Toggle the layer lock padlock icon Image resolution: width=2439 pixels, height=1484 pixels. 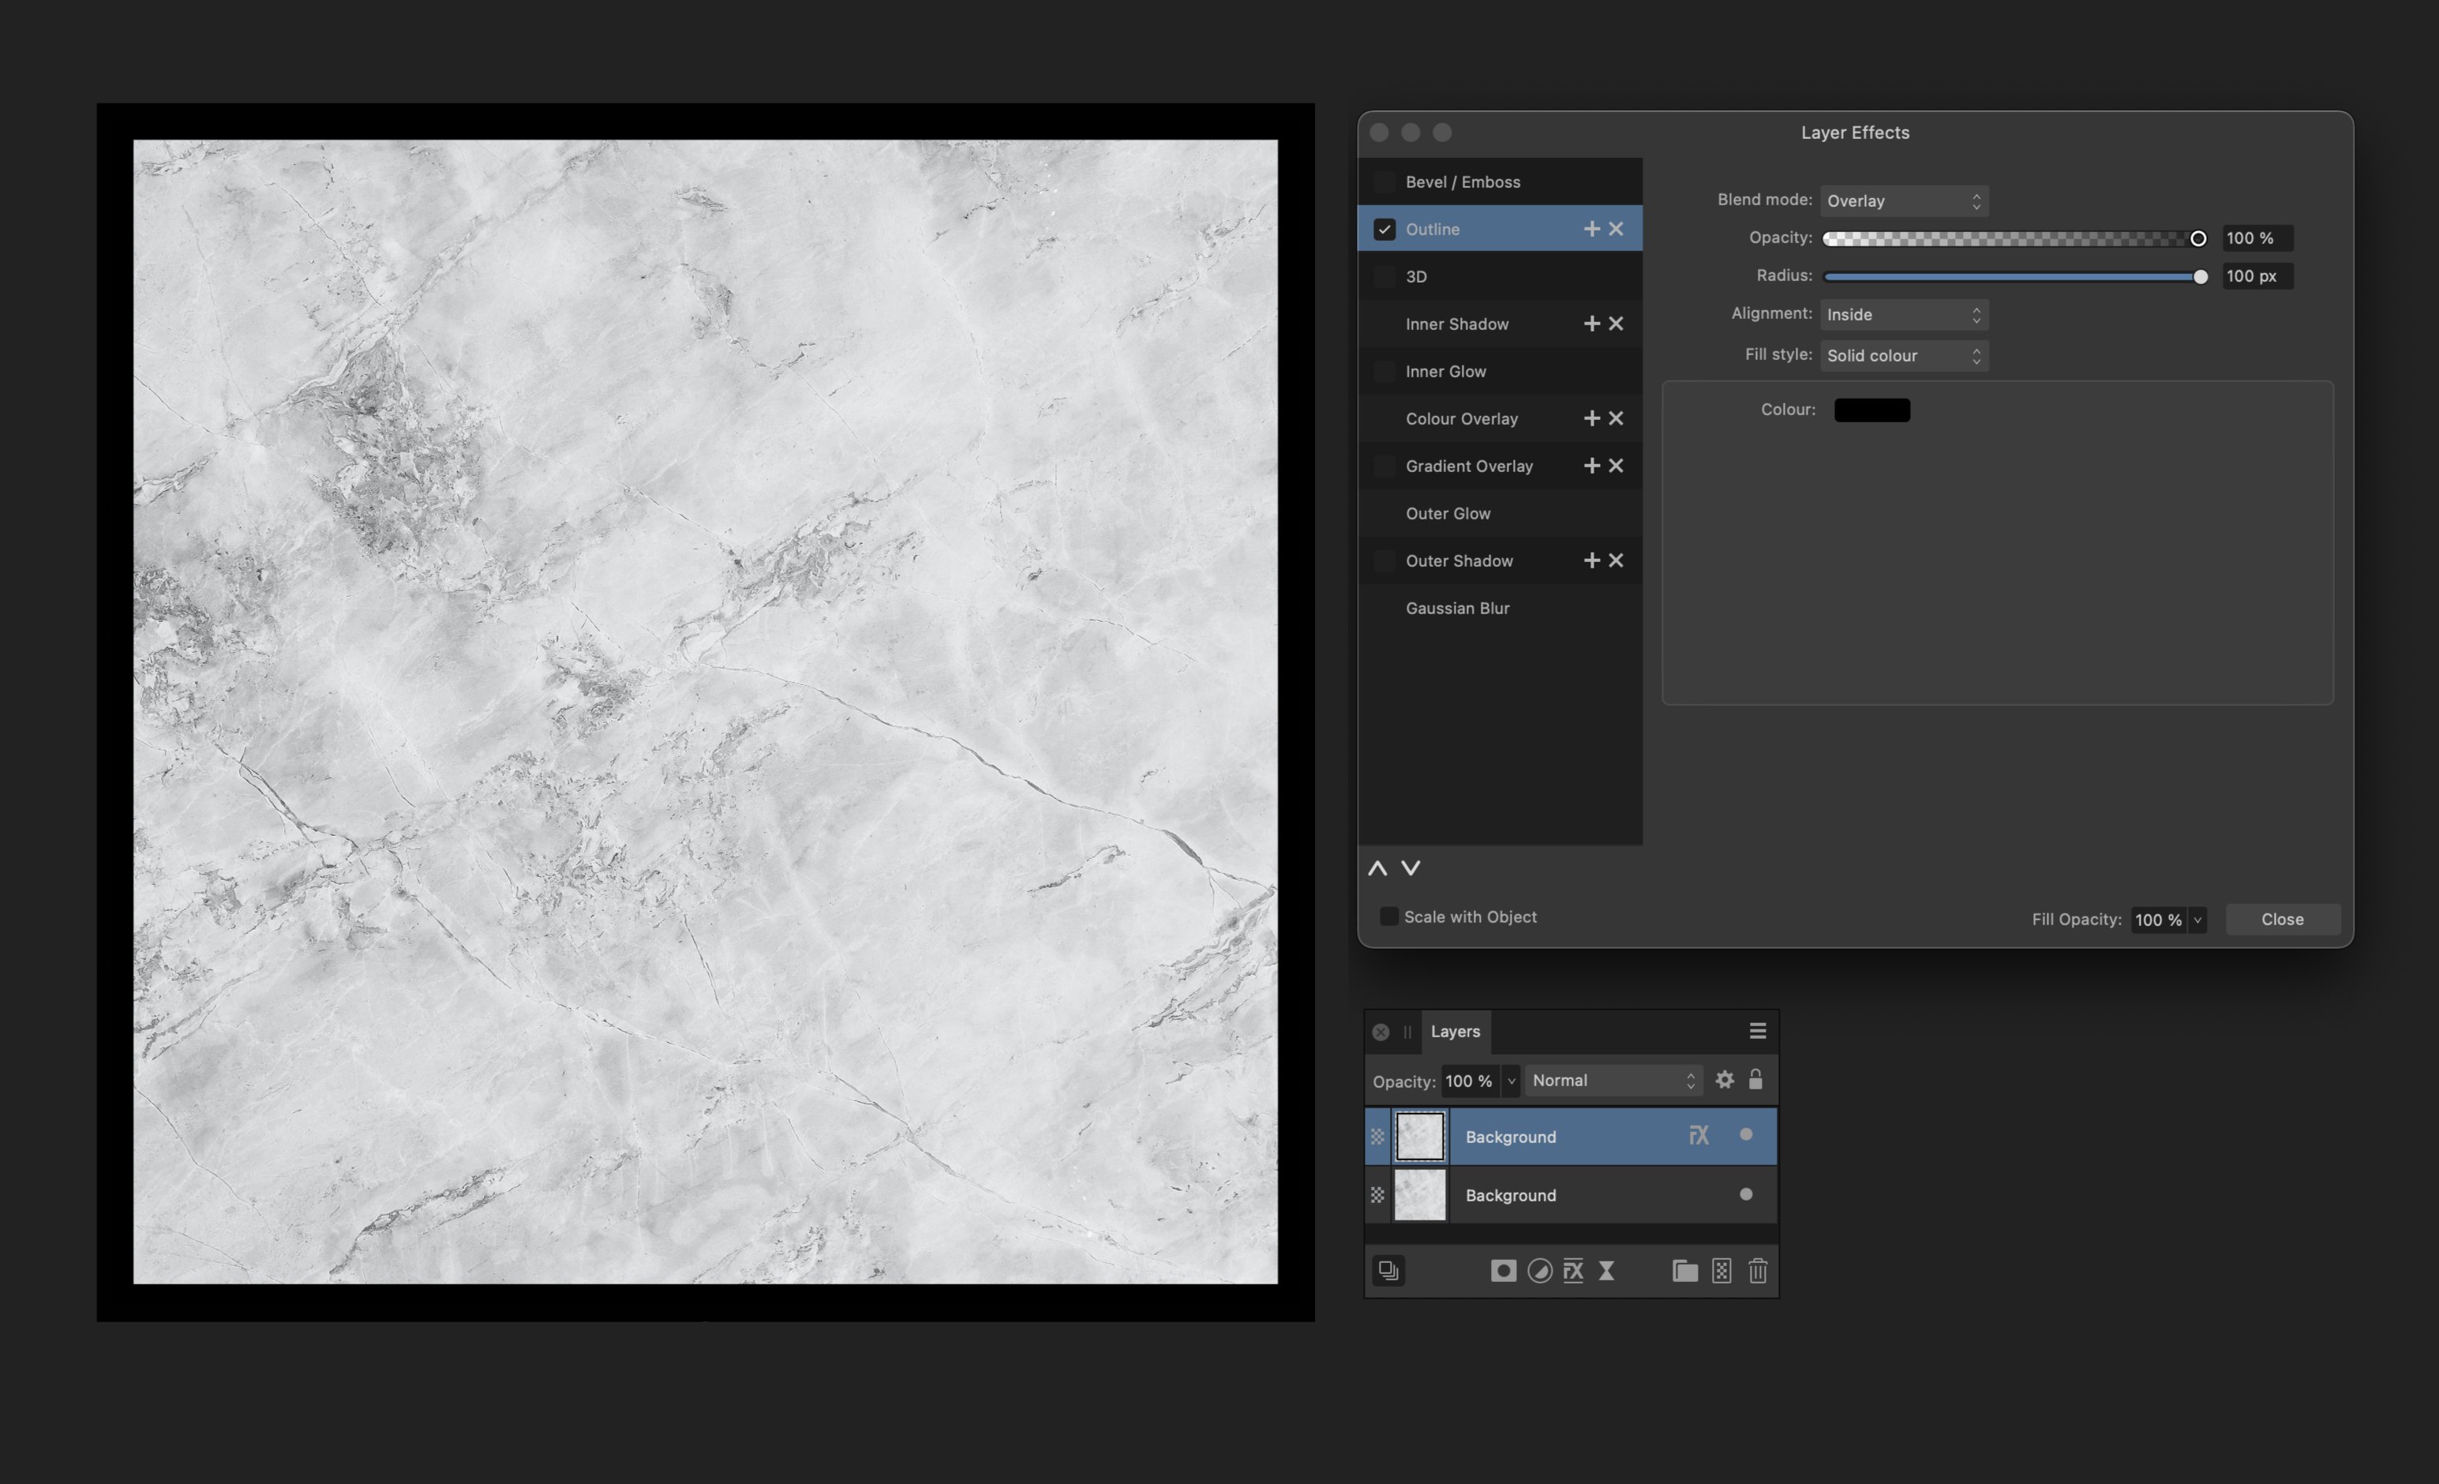coord(1755,1079)
